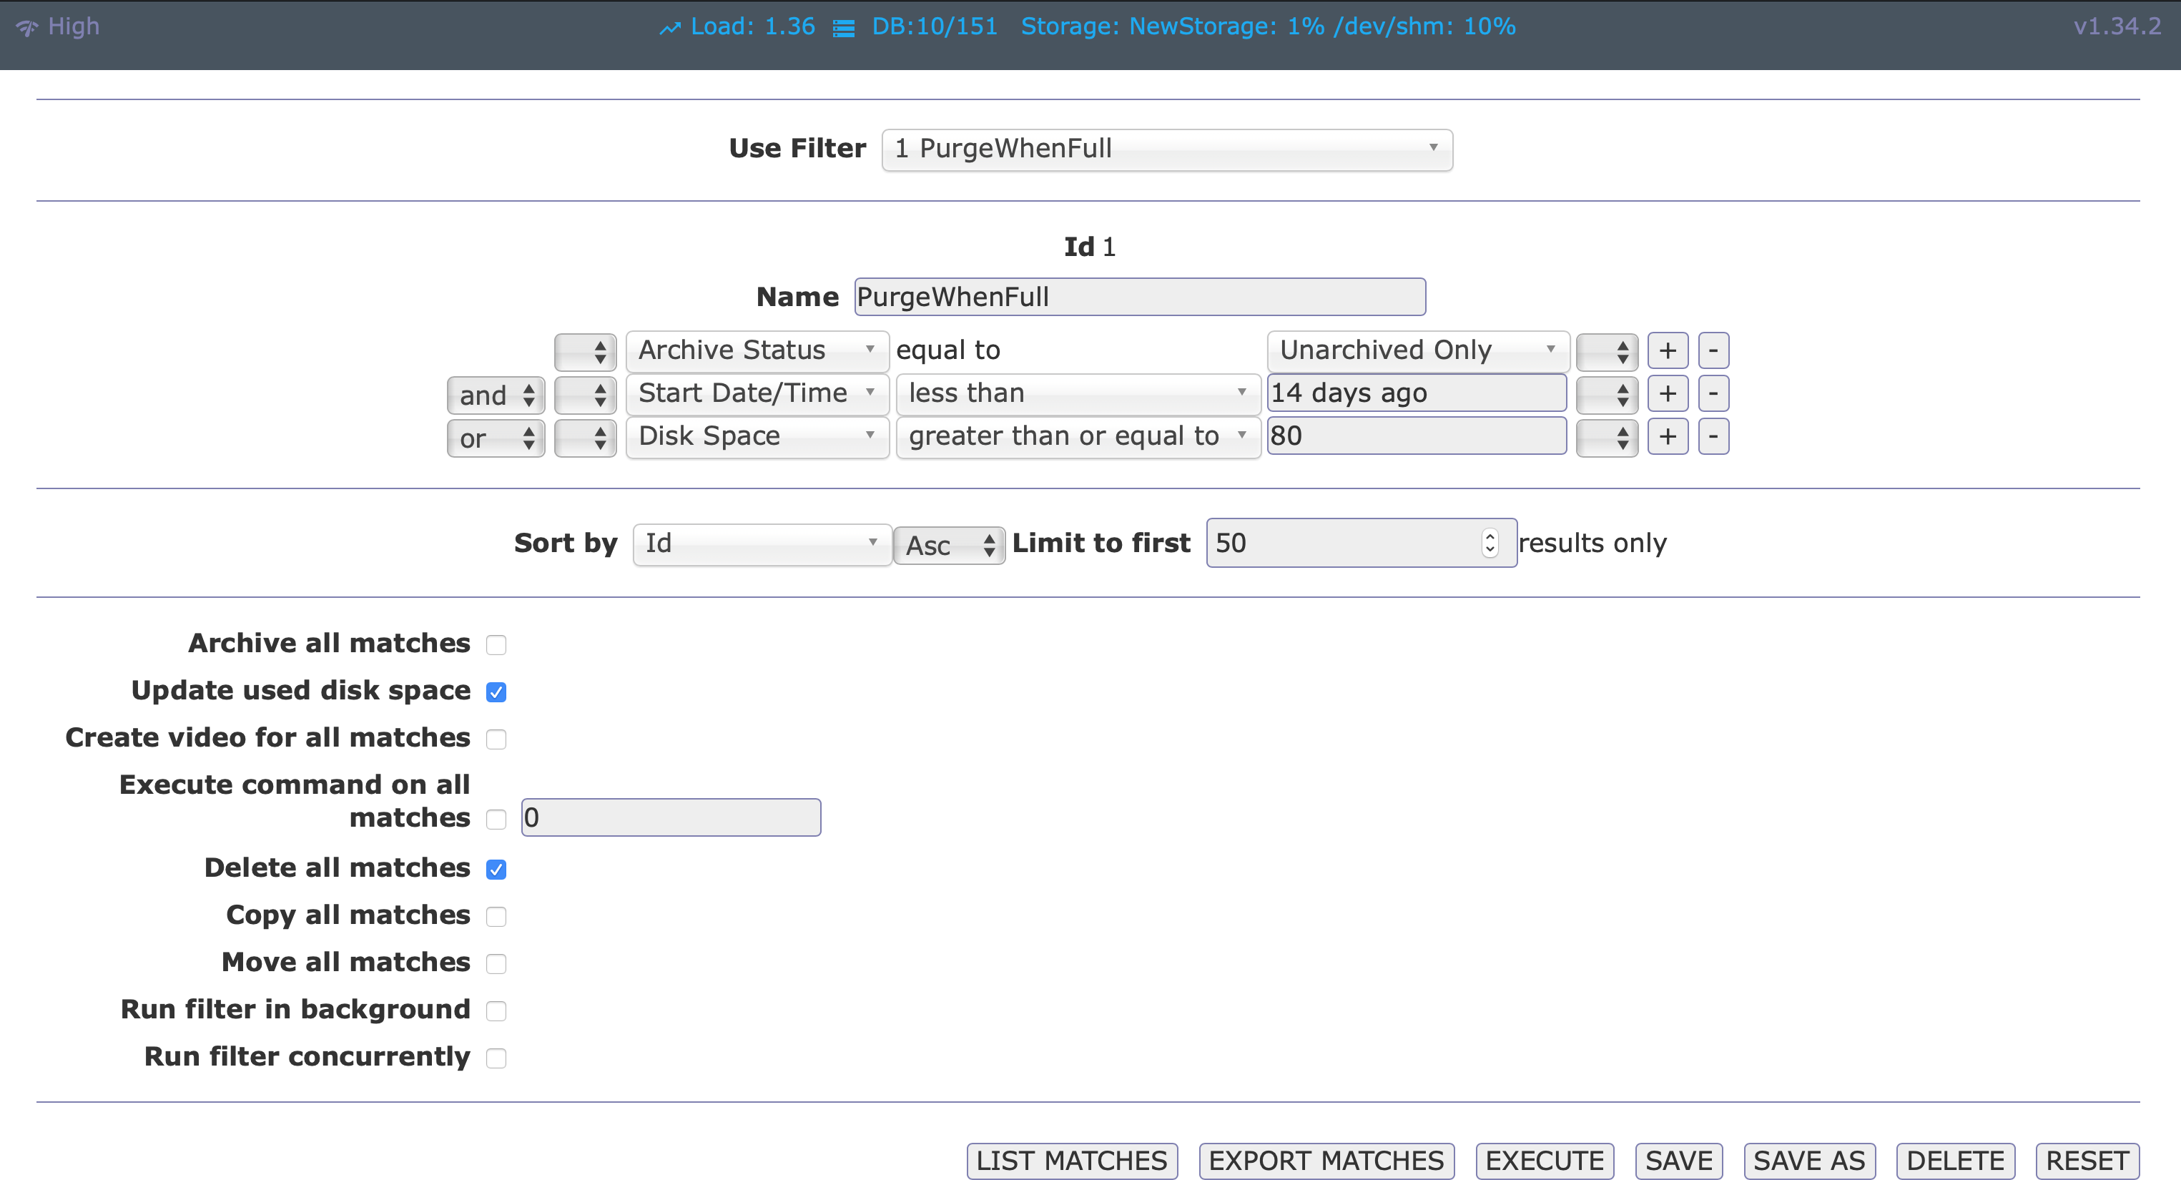Expand the Sort by Id dropdown
2181x1180 pixels.
click(759, 542)
